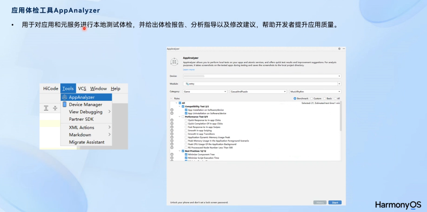Enable Fast Response to In-app Swipes

tap(186, 127)
